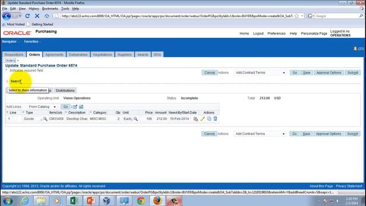The image size is (366, 206).
Task: Switch to the Deliverables tab
Action: point(78,54)
